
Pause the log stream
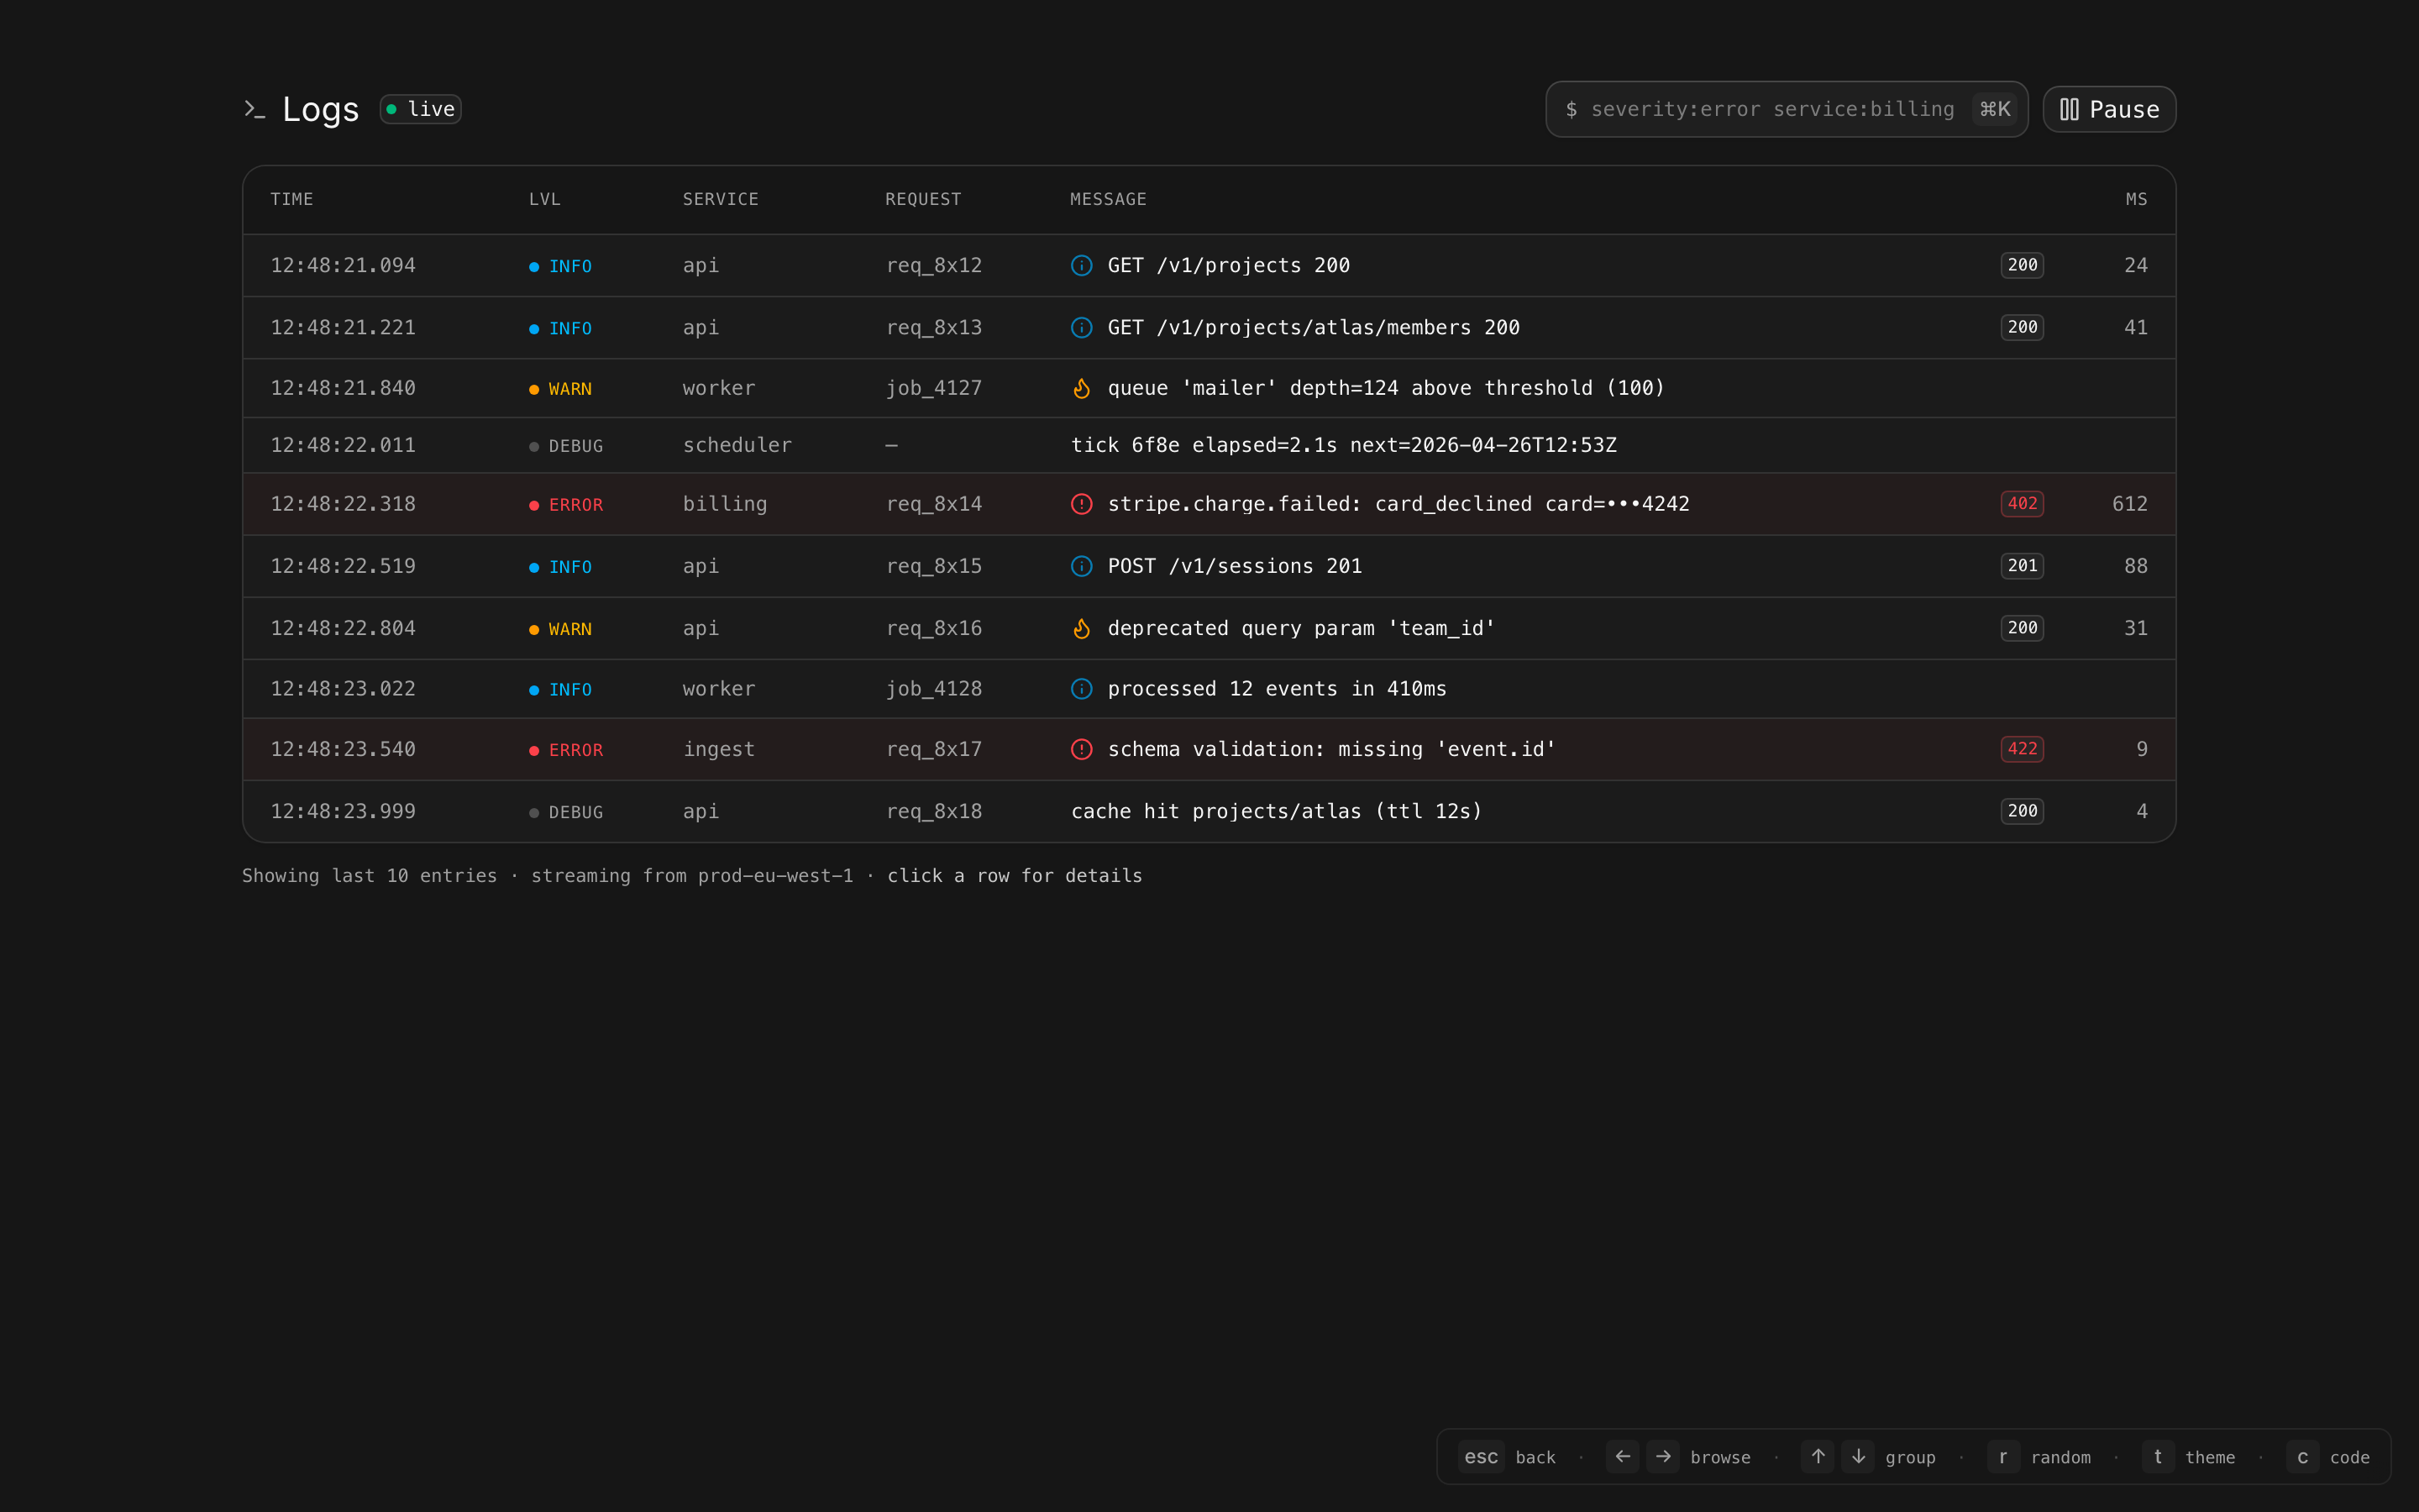(2109, 109)
